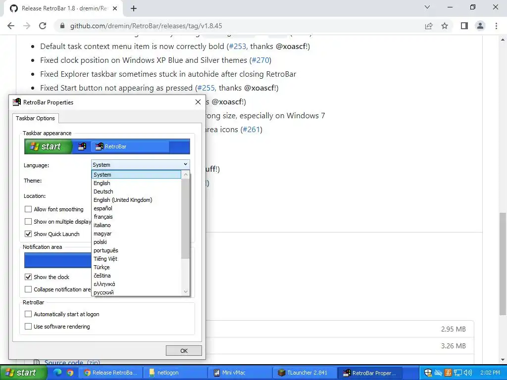Open the tab search chevron in title bar
This screenshot has height=380, width=507.
point(427,7)
